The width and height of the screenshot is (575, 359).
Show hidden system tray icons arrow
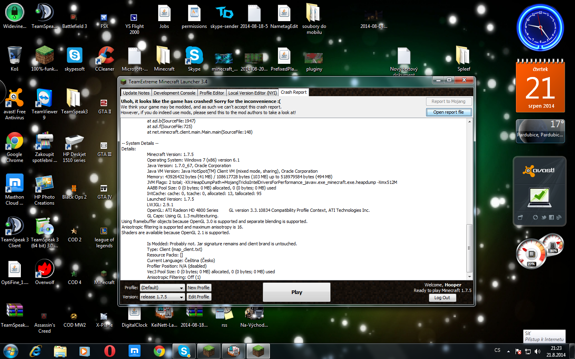click(508, 351)
